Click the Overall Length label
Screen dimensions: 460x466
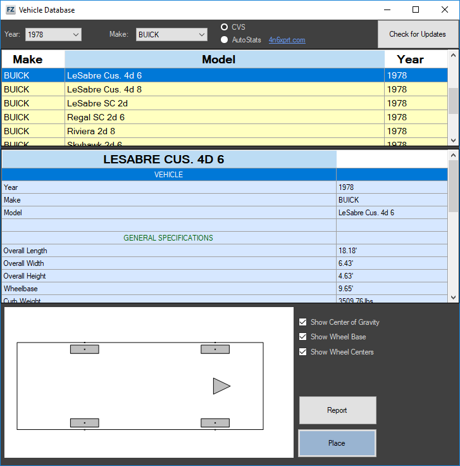click(x=25, y=251)
